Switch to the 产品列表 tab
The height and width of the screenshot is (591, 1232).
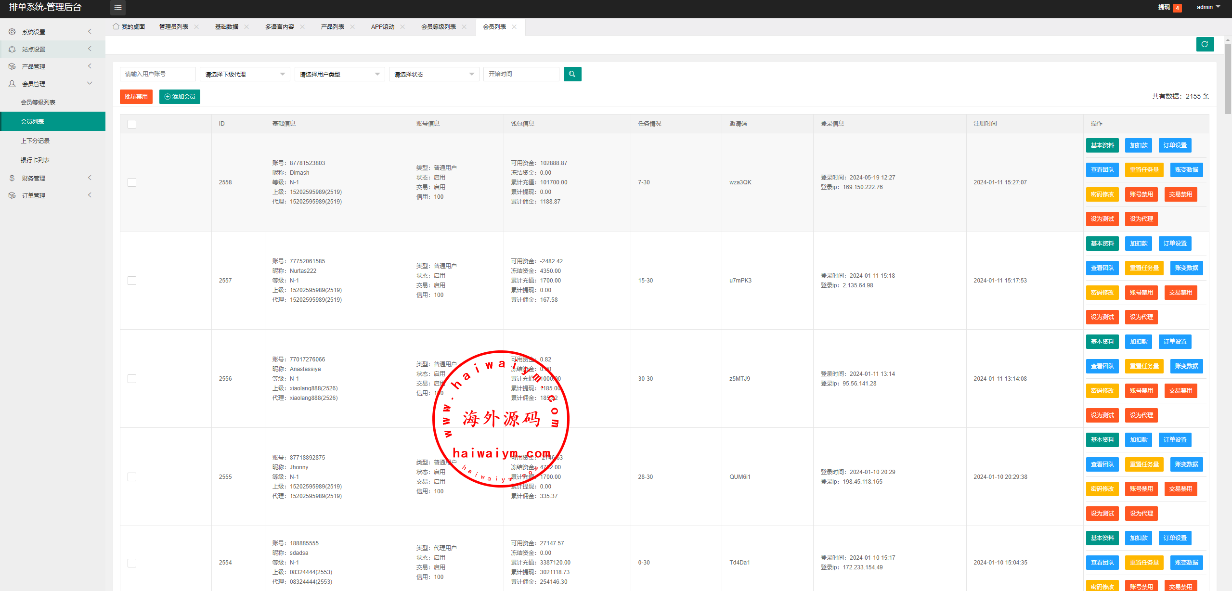click(x=332, y=27)
